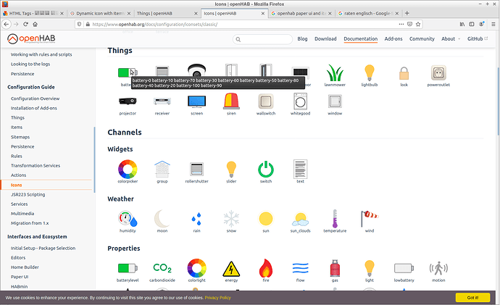This screenshot has height=305, width=500.
Task: Open the Blog nav link
Action: [x=302, y=38]
